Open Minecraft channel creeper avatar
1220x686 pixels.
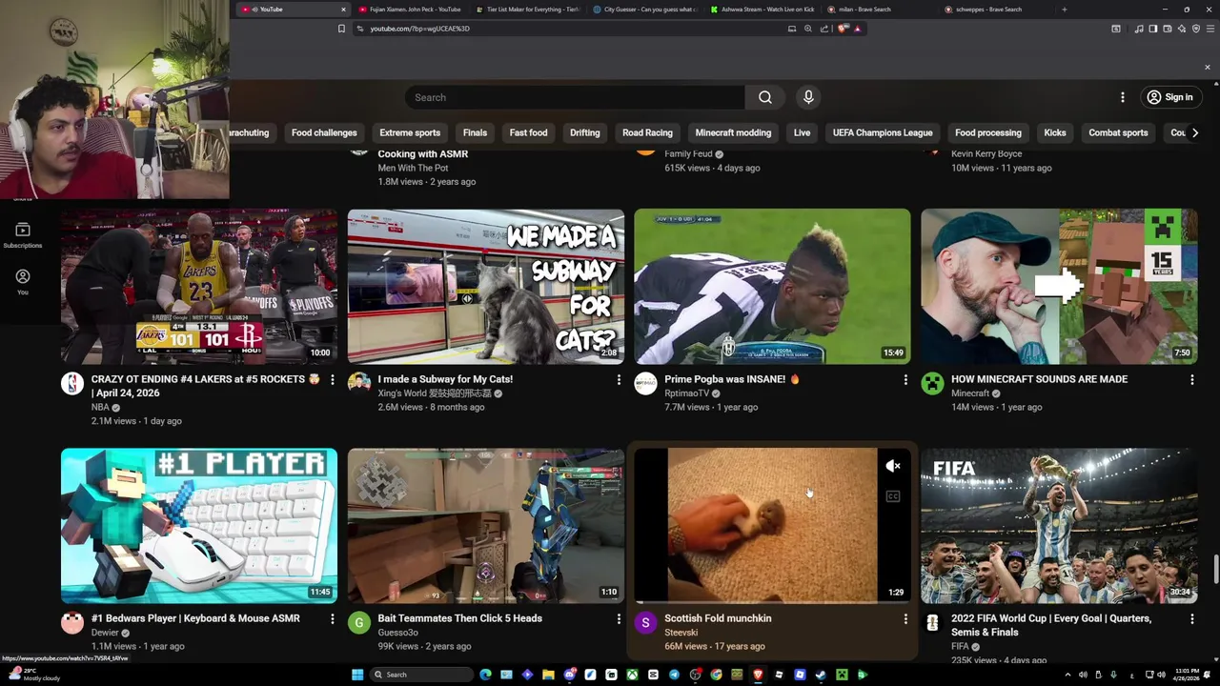932,383
